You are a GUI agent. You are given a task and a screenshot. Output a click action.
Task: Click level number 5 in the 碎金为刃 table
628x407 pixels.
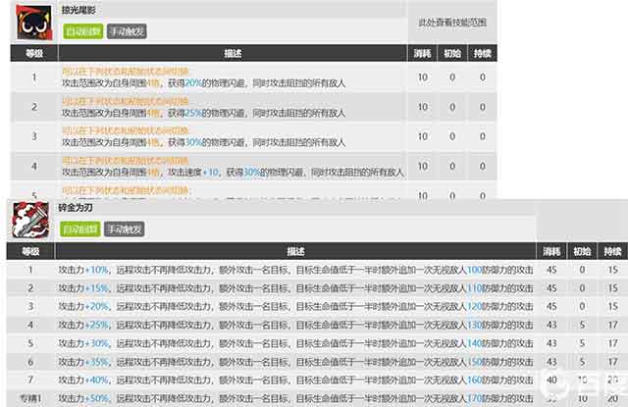30,343
